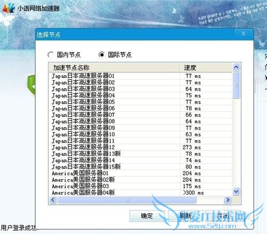Image resolution: width=267 pixels, height=234 pixels.
Task: Click the 66 ms speed value
Action: (193, 115)
